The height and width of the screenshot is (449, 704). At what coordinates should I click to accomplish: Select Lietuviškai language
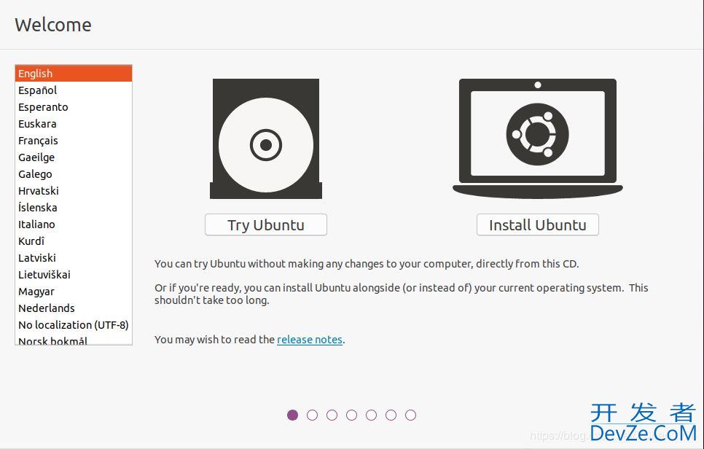coord(74,274)
